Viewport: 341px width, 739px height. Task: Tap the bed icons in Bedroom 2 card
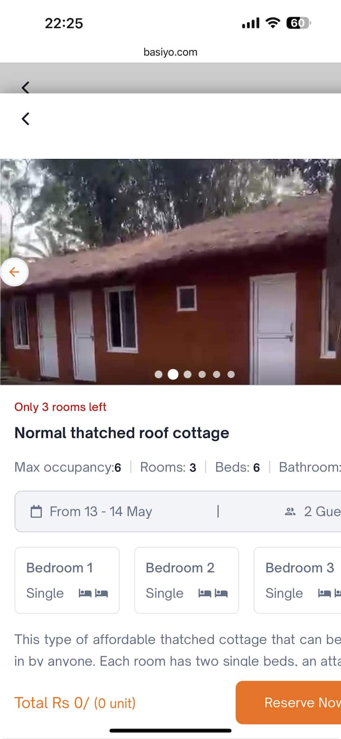coord(213,593)
